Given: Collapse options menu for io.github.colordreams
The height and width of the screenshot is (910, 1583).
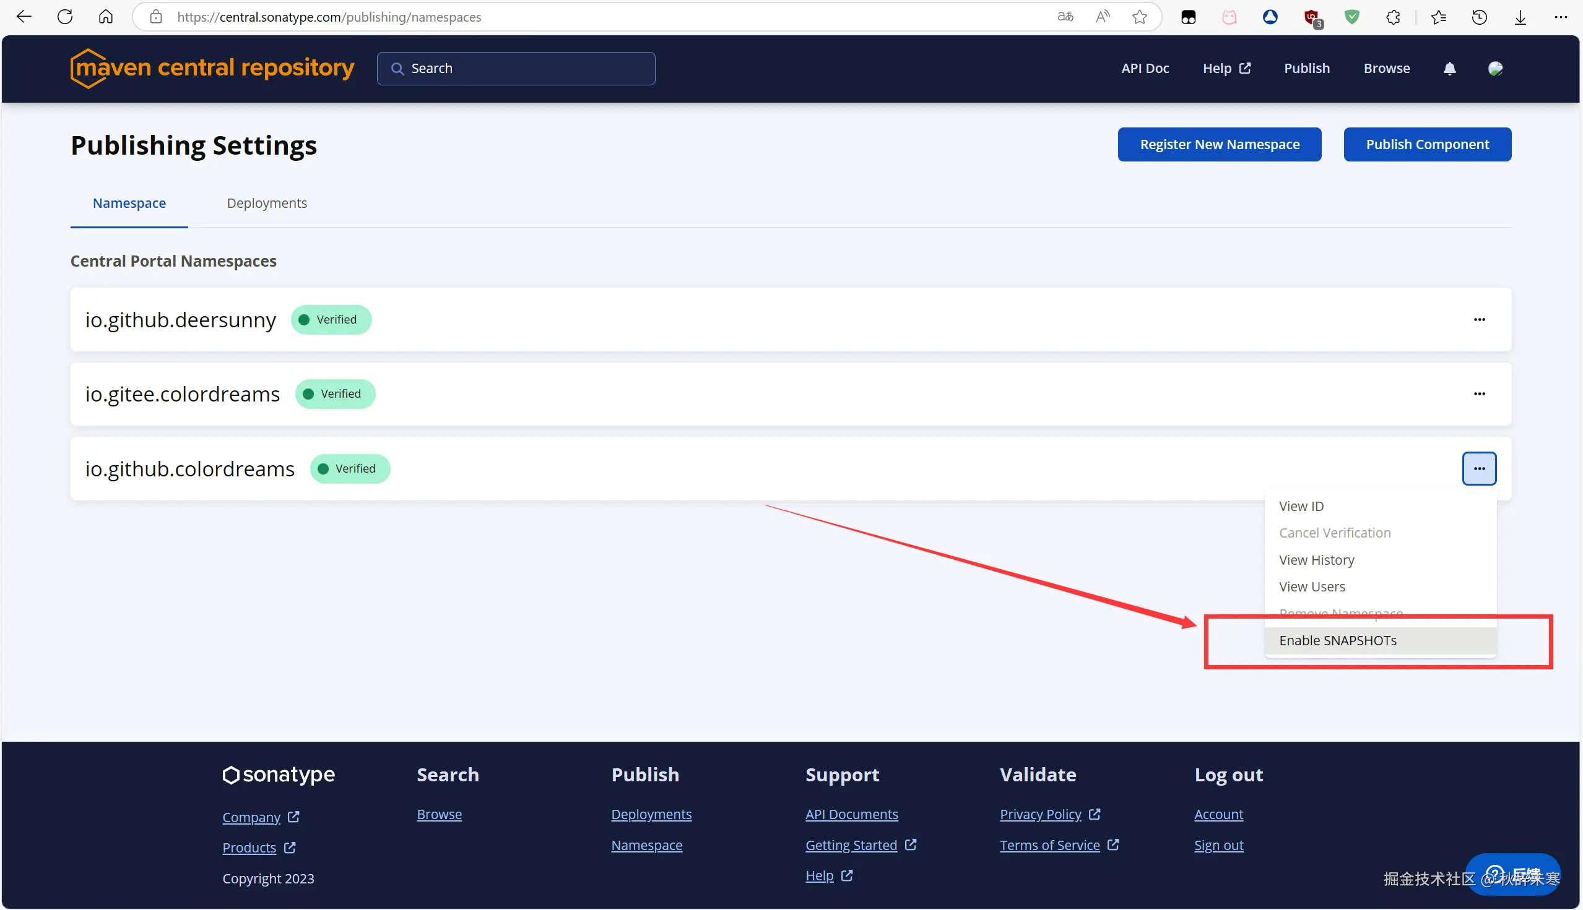Looking at the screenshot, I should click(1478, 468).
